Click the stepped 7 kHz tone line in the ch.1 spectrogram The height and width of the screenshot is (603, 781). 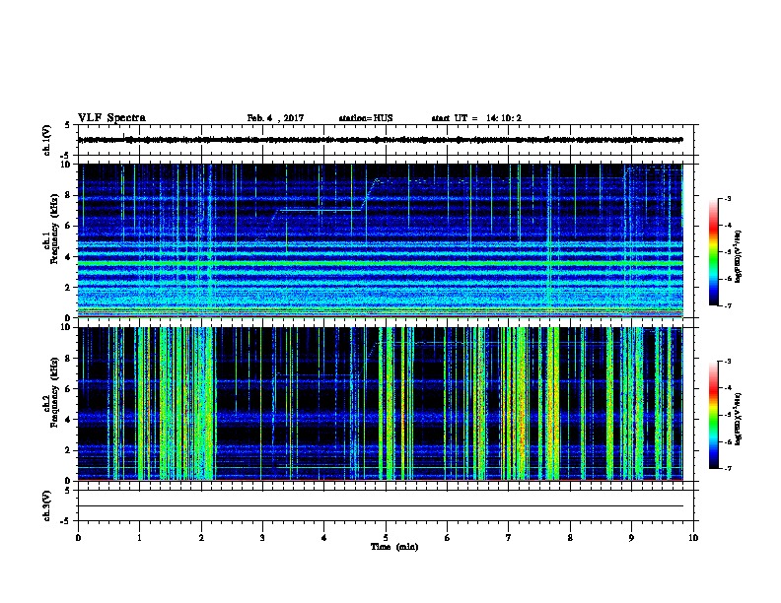(x=319, y=211)
